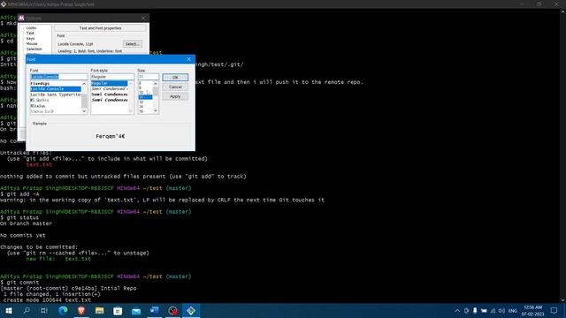Click the microphone tray icon
This screenshot has width=566, height=318.
[x=475, y=311]
